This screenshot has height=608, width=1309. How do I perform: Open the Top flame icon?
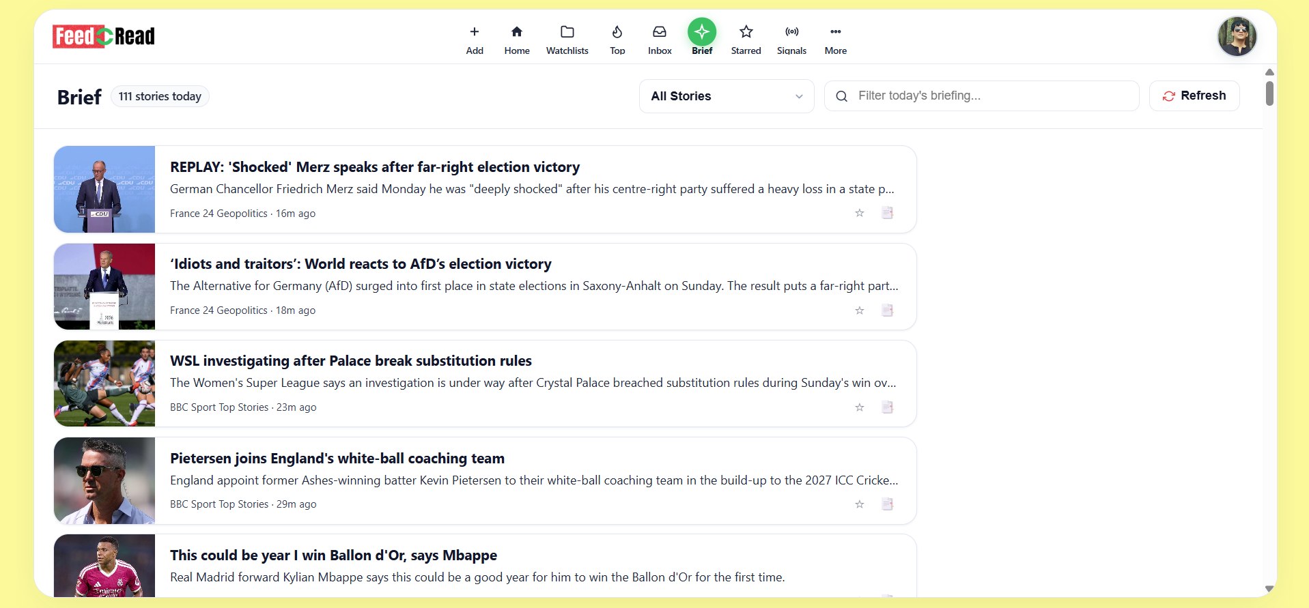pyautogui.click(x=617, y=31)
